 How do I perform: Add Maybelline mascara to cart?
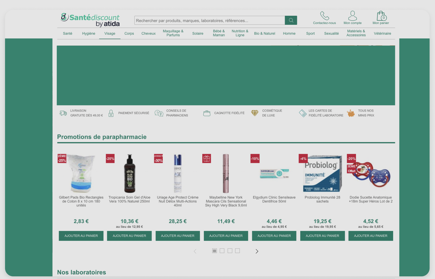(226, 236)
